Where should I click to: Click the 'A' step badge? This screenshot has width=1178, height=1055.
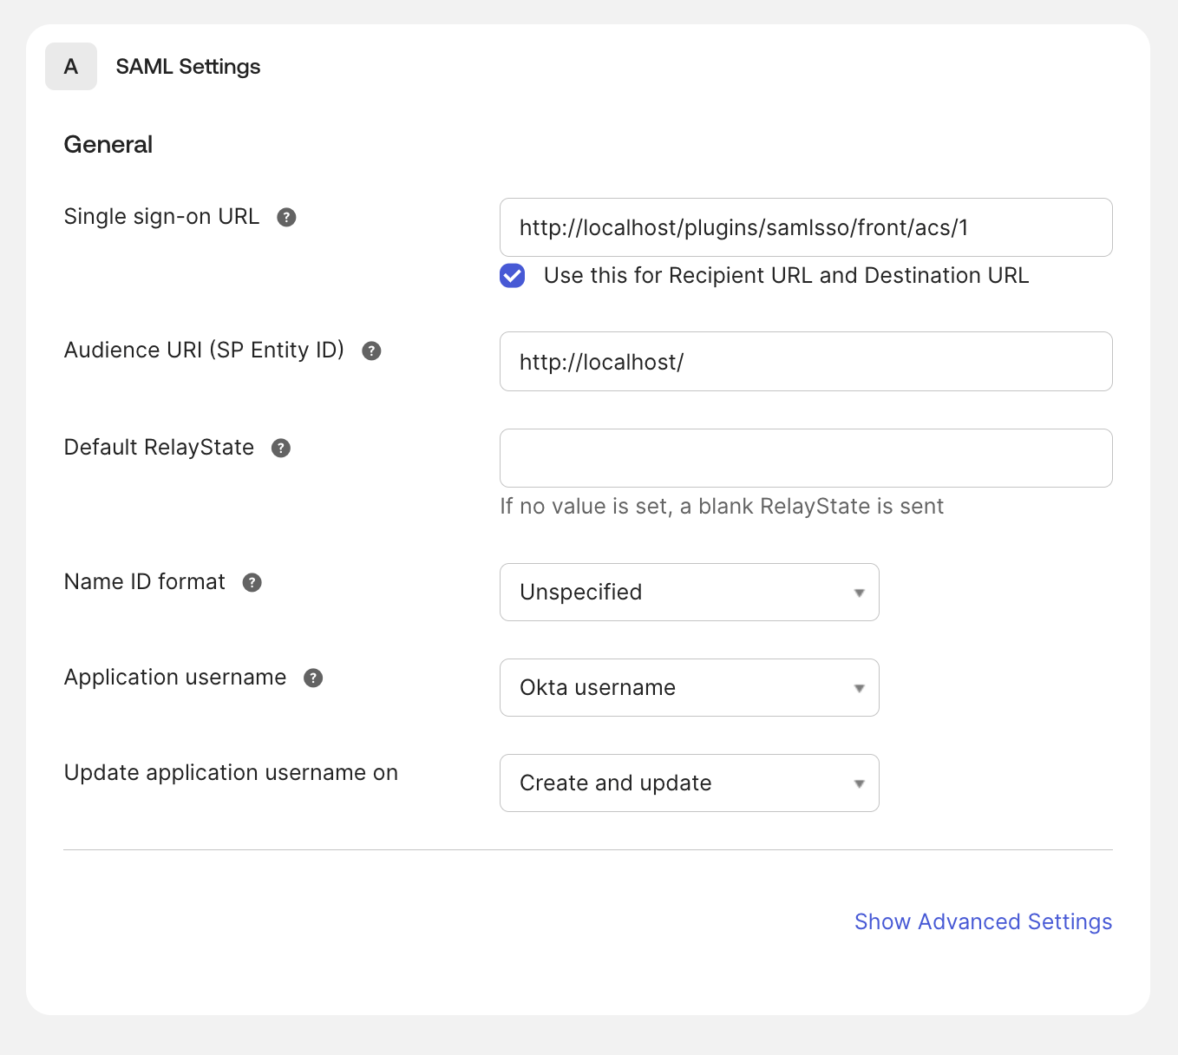pyautogui.click(x=71, y=67)
